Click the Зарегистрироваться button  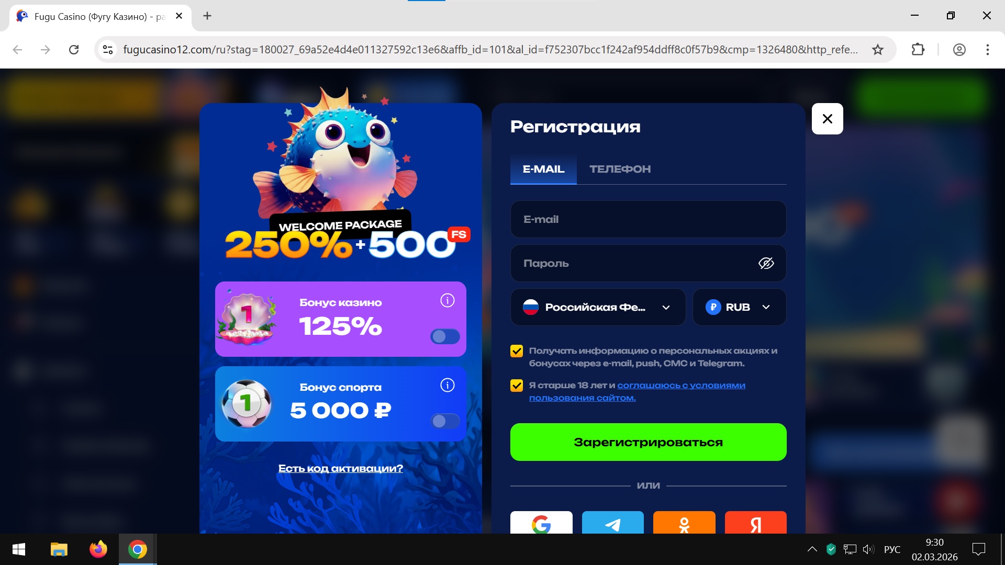(648, 442)
